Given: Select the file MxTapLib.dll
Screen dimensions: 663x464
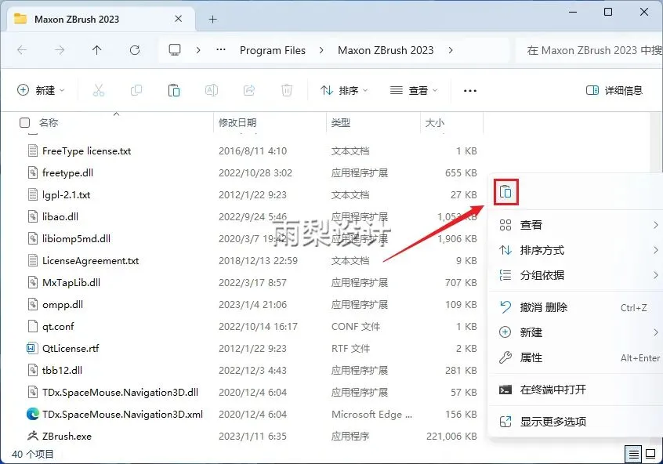Looking at the screenshot, I should tap(71, 282).
